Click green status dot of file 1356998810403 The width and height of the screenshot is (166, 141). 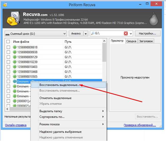(x=15, y=67)
